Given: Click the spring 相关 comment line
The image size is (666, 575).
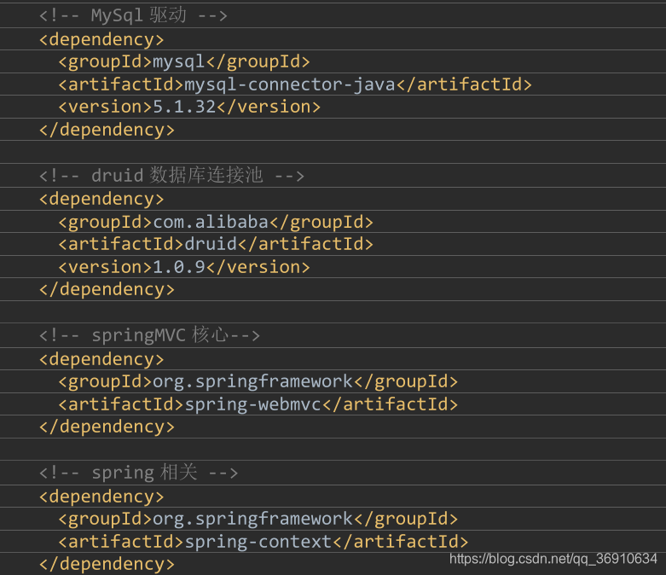Looking at the screenshot, I should click(x=138, y=472).
